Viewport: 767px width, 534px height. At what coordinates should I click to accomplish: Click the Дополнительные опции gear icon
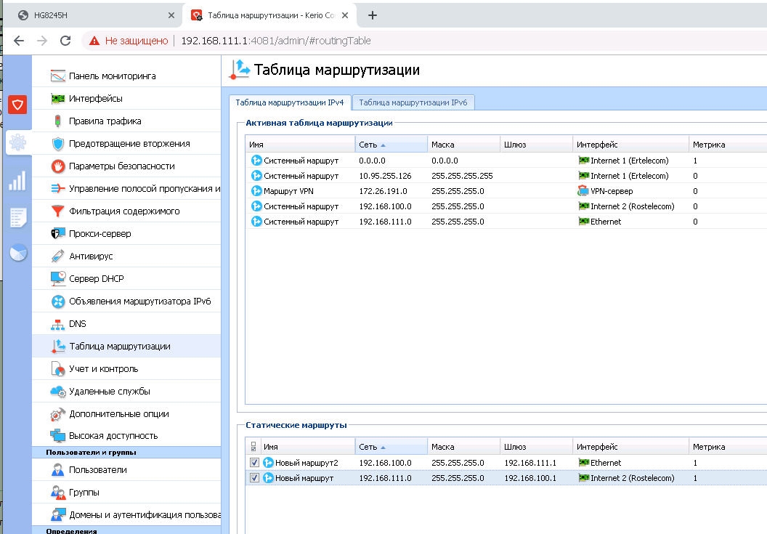57,414
